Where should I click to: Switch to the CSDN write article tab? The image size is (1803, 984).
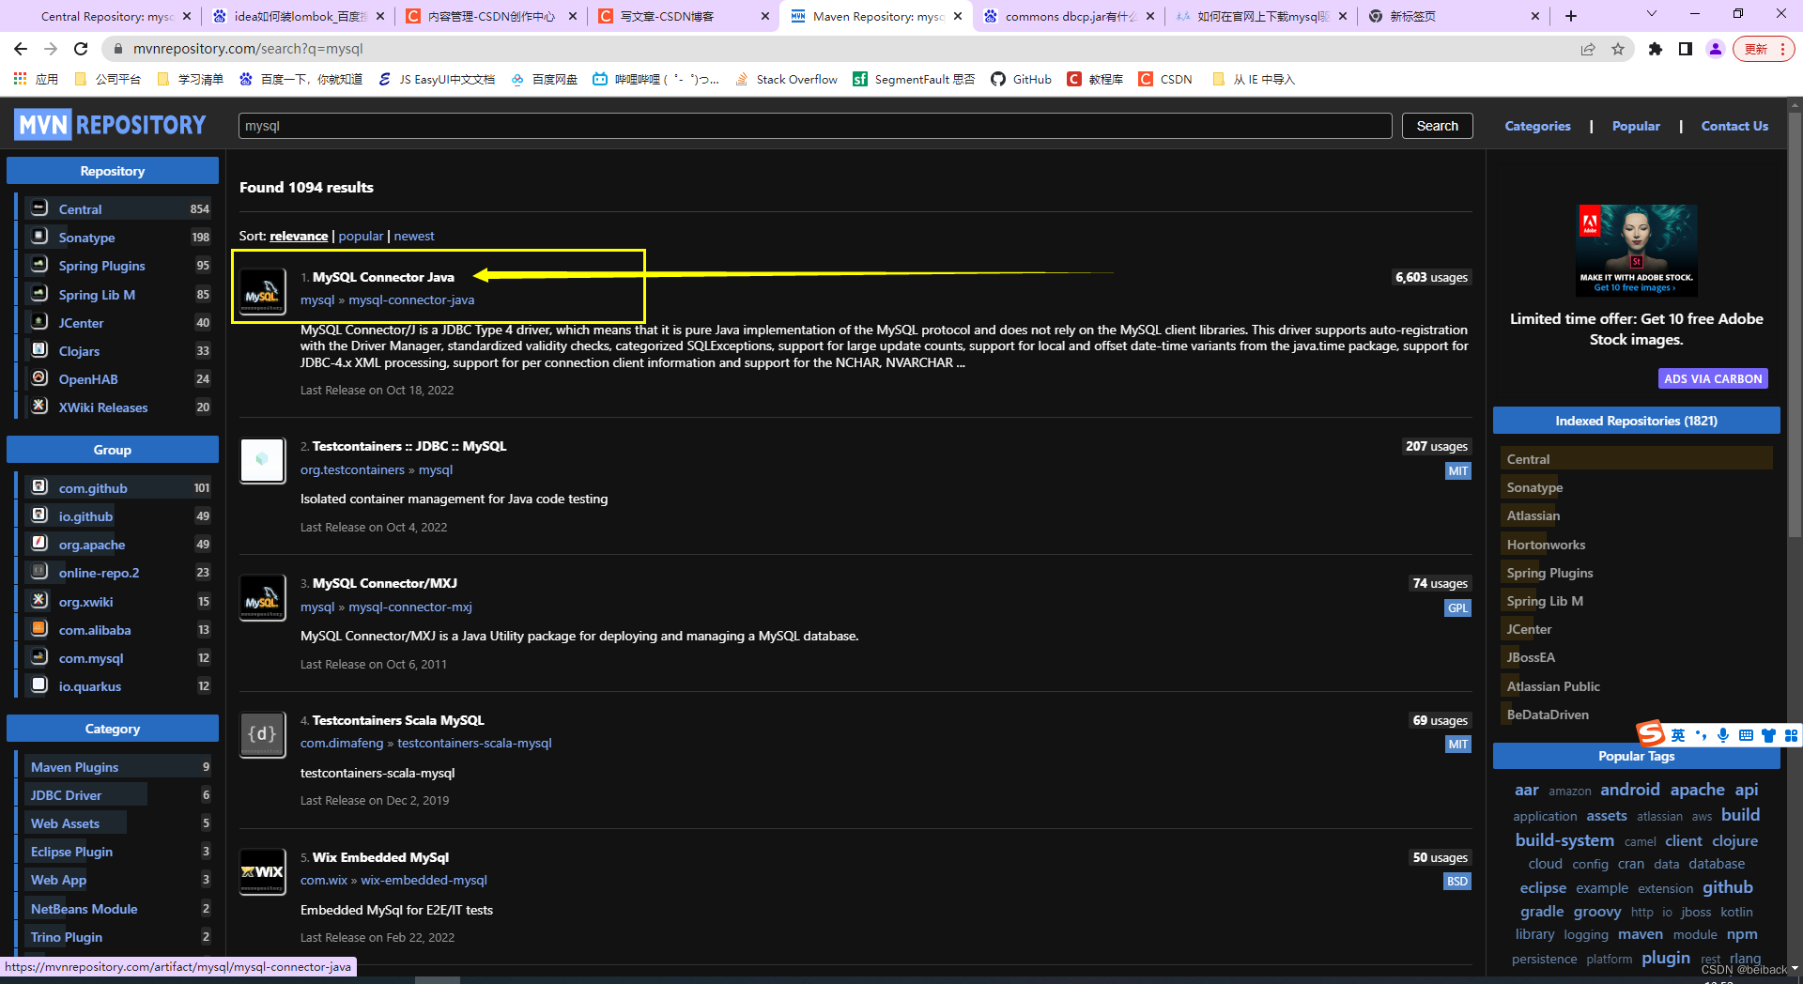click(x=683, y=16)
